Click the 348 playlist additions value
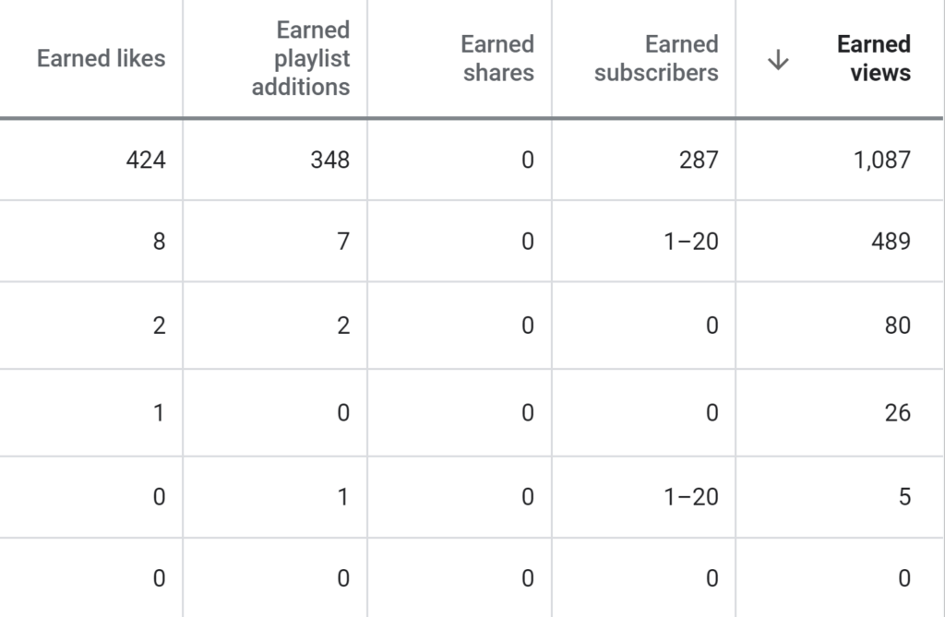The width and height of the screenshot is (945, 617). point(330,160)
